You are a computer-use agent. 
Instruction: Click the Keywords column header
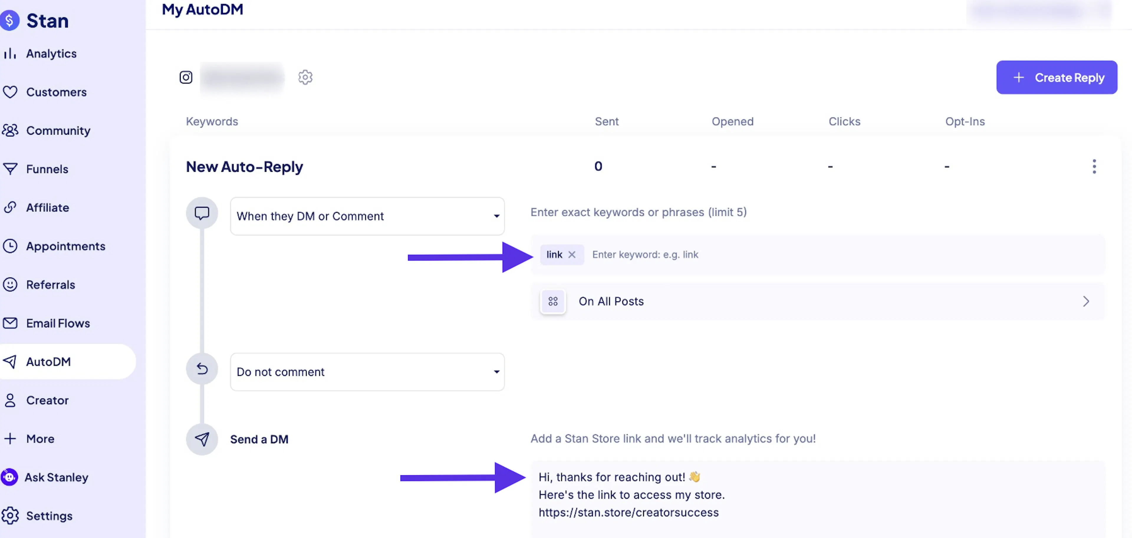(x=212, y=121)
